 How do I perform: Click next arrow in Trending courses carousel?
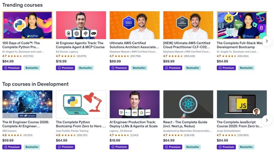[267, 41]
